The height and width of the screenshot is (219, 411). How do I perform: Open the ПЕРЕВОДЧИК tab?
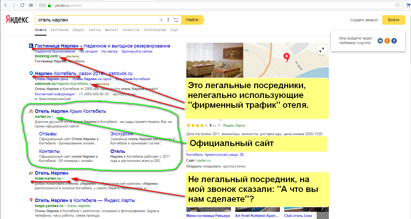coord(155,30)
